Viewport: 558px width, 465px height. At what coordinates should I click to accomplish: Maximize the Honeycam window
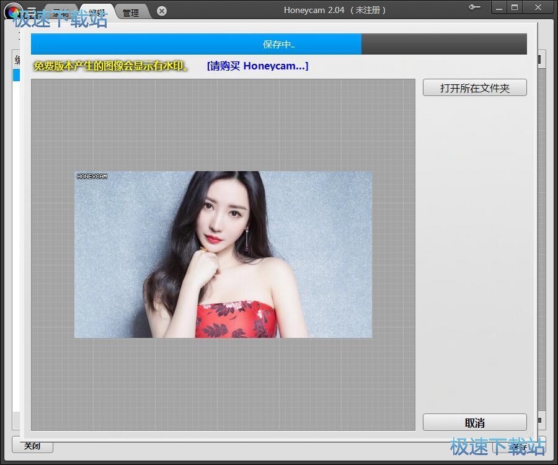[x=515, y=7]
